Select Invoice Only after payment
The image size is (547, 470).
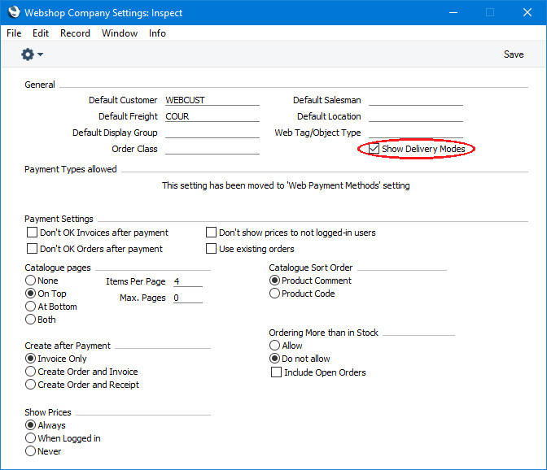[x=31, y=359]
